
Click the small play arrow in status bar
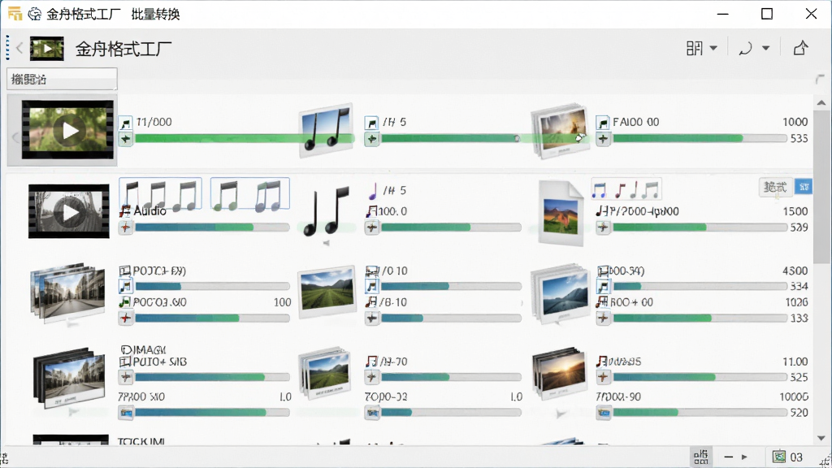coord(744,457)
